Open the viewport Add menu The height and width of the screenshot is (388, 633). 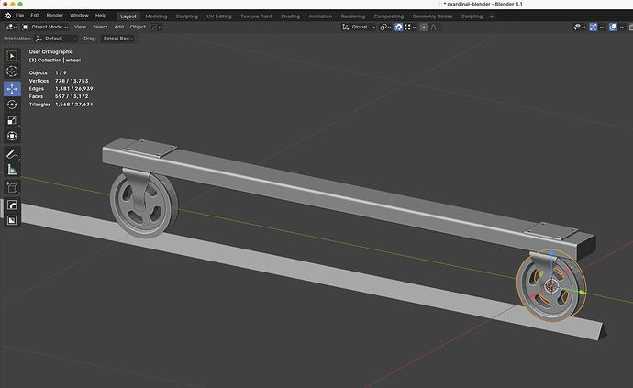click(x=118, y=27)
